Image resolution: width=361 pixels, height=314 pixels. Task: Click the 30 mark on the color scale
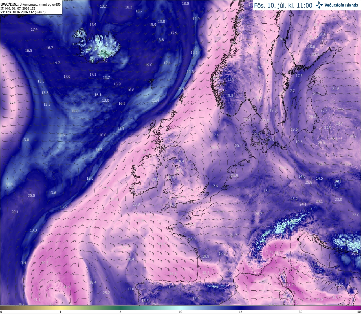pyautogui.click(x=301, y=312)
